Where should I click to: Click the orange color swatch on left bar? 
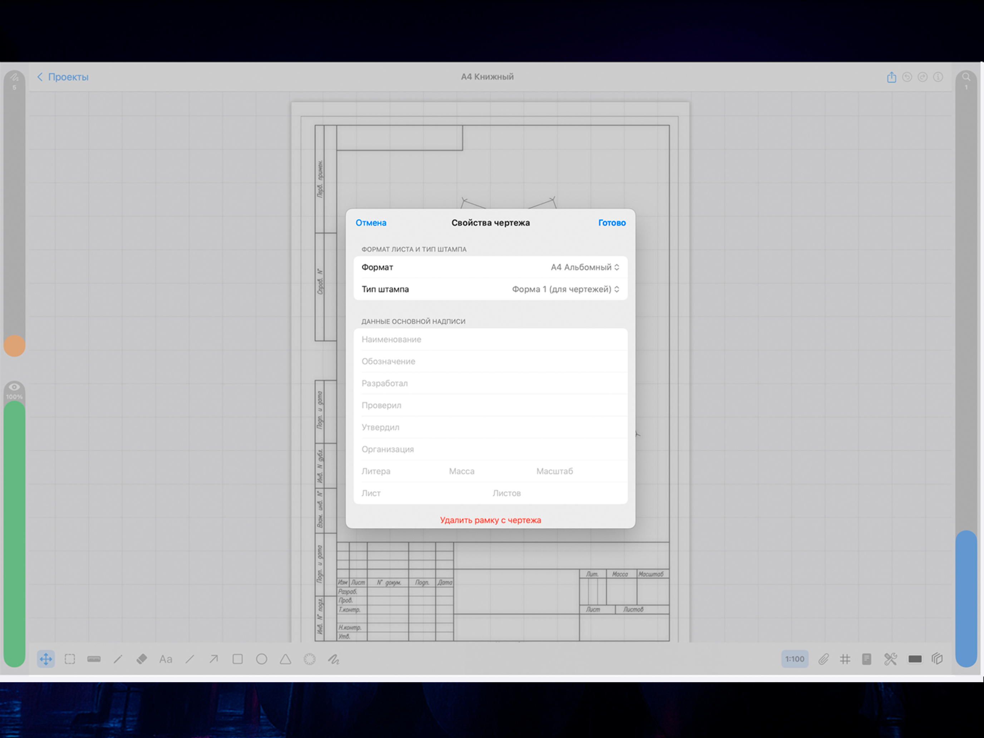pos(14,346)
